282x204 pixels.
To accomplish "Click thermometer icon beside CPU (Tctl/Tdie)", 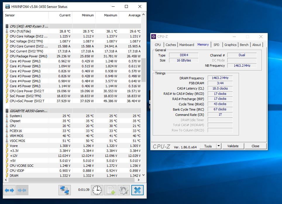I will 7,31.
